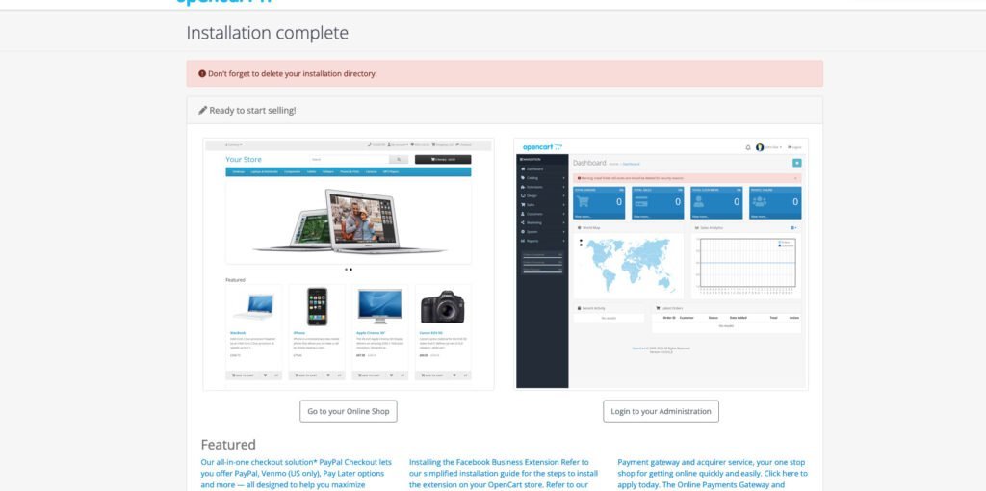Select the Don't forget to delete warning text
Image resolution: width=986 pixels, height=491 pixels.
[293, 73]
